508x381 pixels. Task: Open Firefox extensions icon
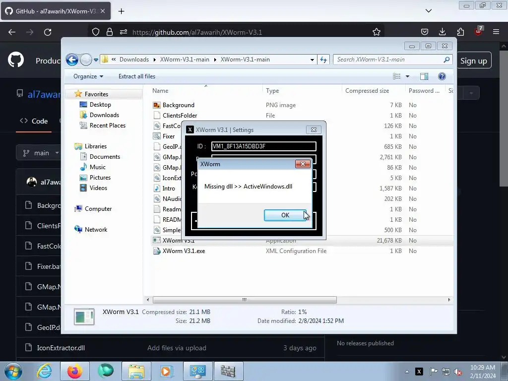(x=460, y=32)
